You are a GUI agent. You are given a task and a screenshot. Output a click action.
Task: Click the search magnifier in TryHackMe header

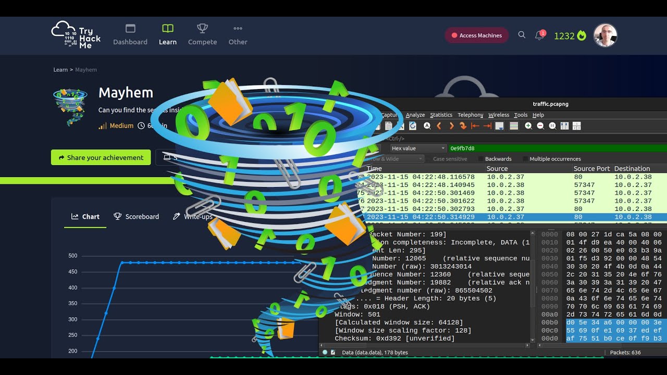522,35
